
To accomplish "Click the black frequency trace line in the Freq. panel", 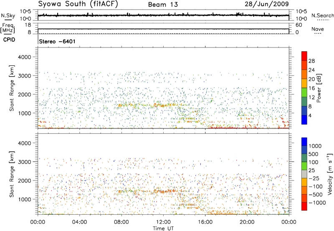I will click(163, 29).
